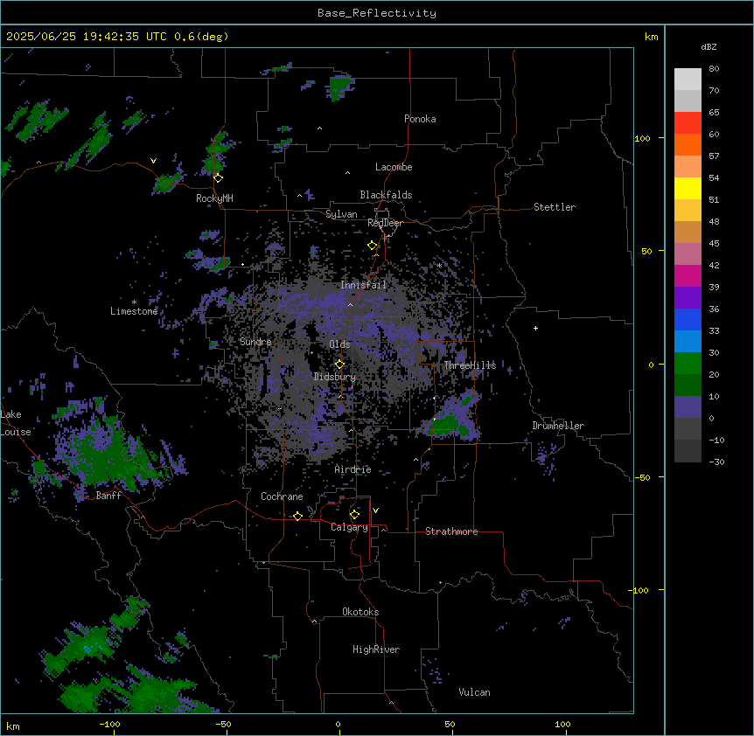Pick the purple 36–39 dBZ legend swatch
This screenshot has height=736, width=754.
(x=688, y=298)
